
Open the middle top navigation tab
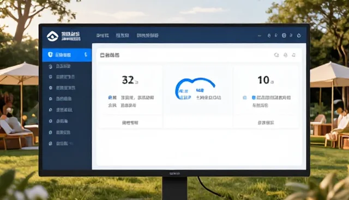(122, 35)
